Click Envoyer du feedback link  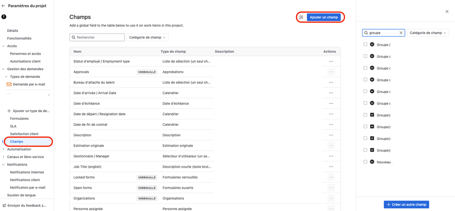point(25,205)
